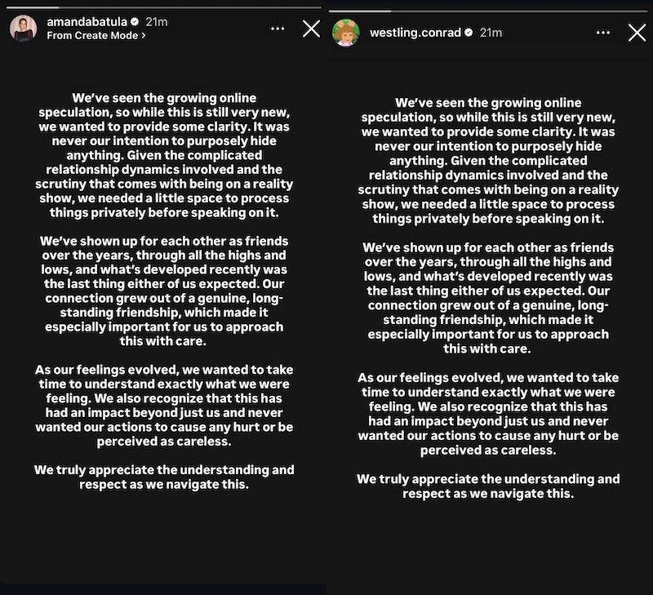Close amandabatula's story with the X
The height and width of the screenshot is (595, 653).
tap(310, 29)
